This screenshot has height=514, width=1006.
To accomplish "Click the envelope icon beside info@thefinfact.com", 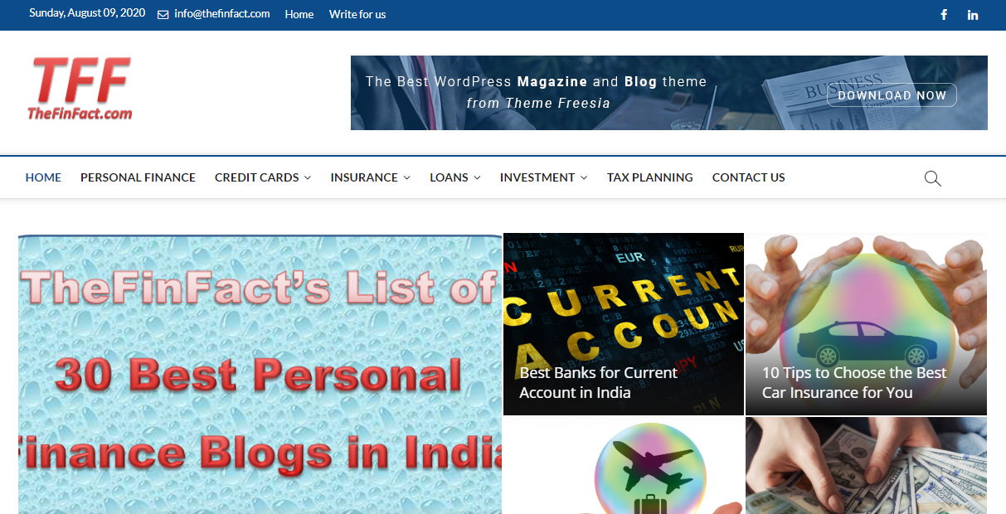I will pyautogui.click(x=163, y=15).
